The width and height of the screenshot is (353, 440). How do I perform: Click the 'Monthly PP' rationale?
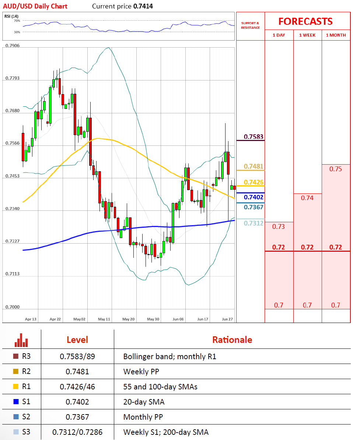pyautogui.click(x=143, y=417)
